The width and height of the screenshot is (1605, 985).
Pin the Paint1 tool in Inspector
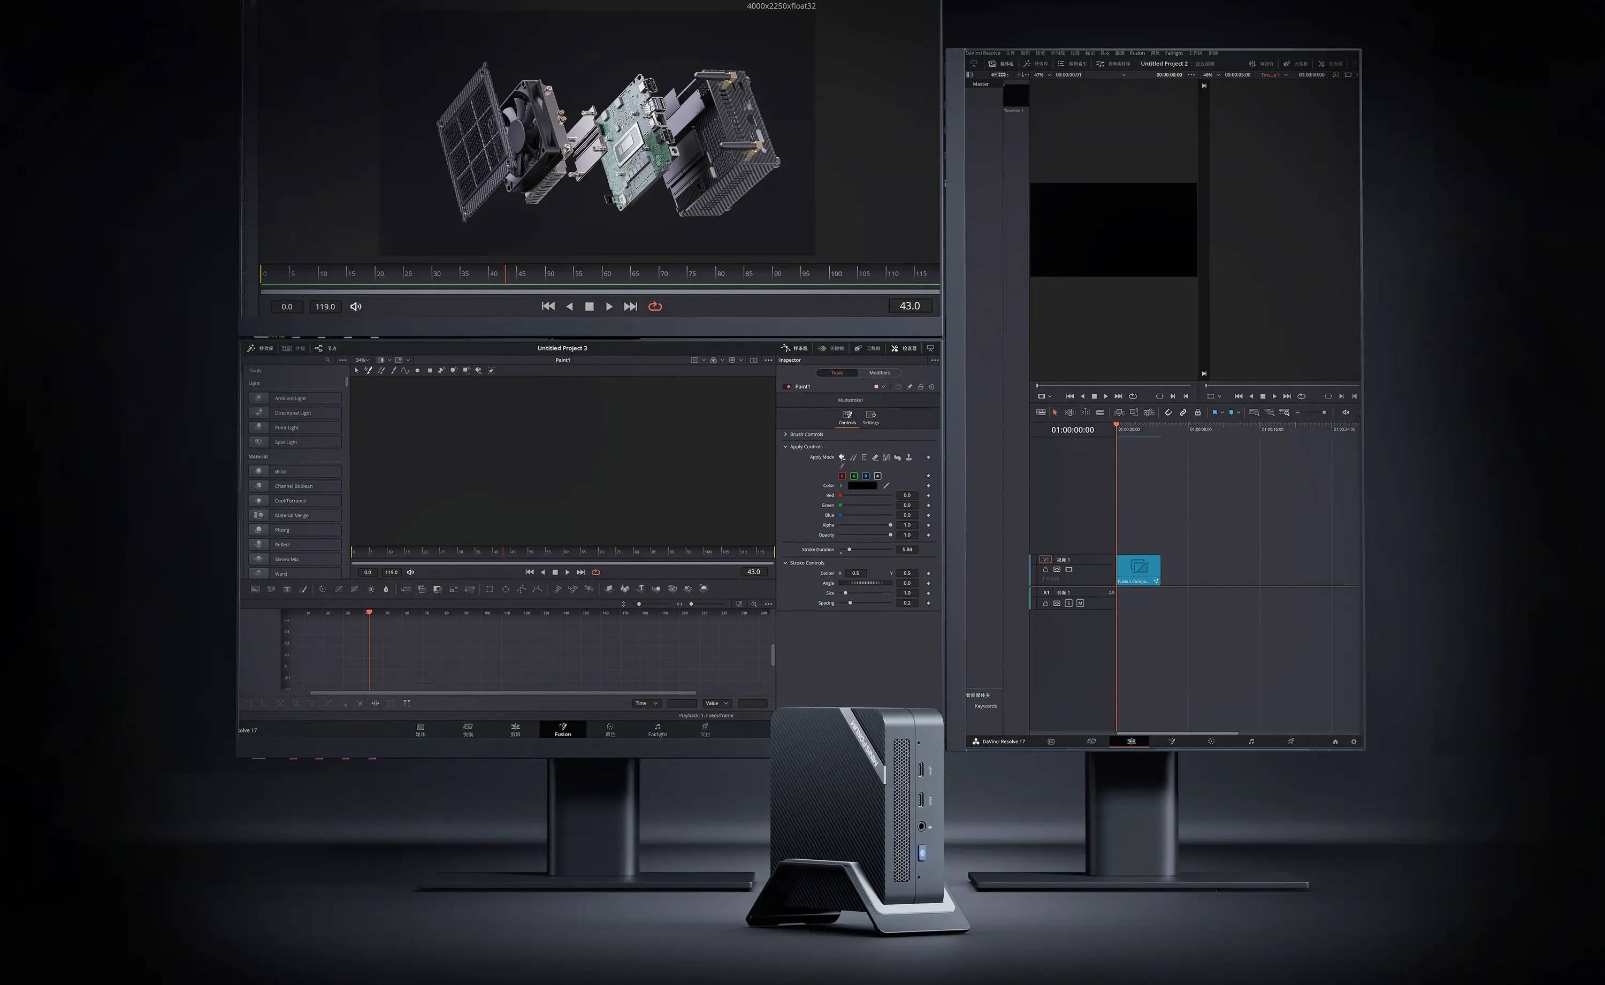[909, 387]
